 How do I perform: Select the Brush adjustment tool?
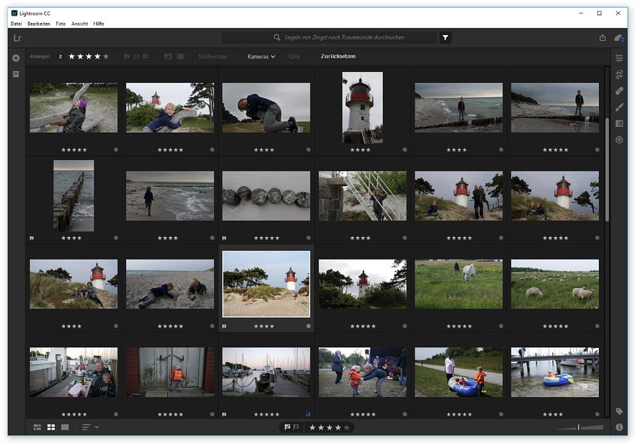[x=619, y=107]
